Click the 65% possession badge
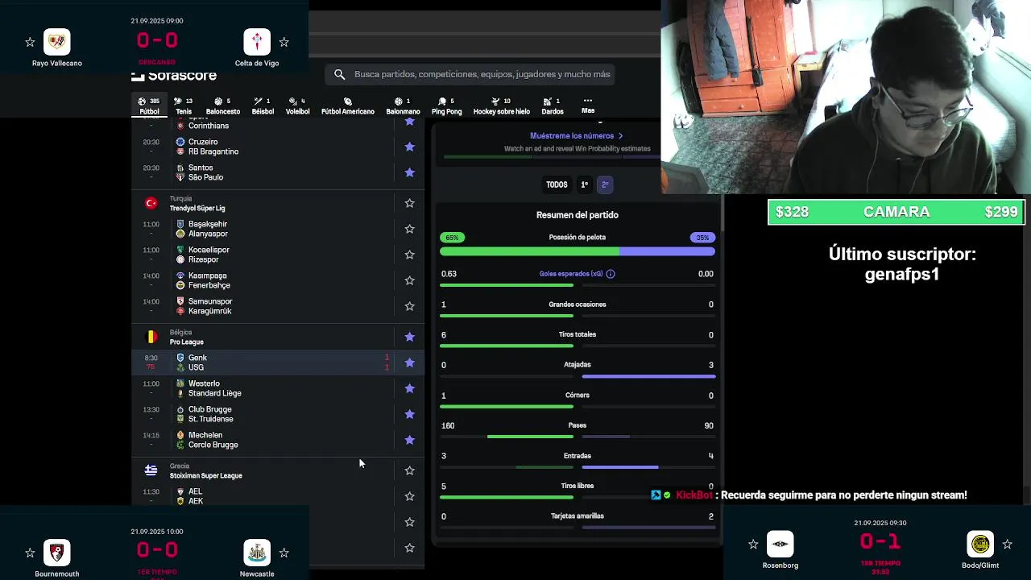The width and height of the screenshot is (1031, 580). [452, 238]
